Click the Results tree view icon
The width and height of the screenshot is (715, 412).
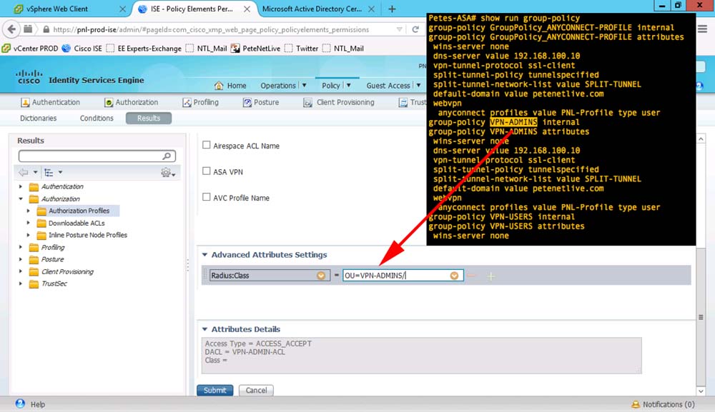pos(49,173)
